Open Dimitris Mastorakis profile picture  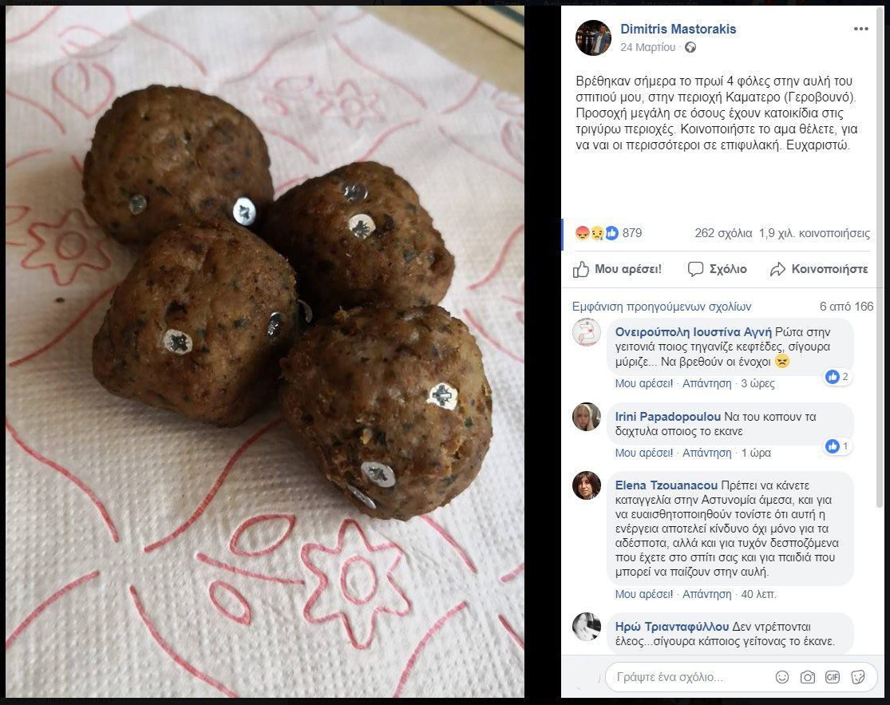pos(593,38)
